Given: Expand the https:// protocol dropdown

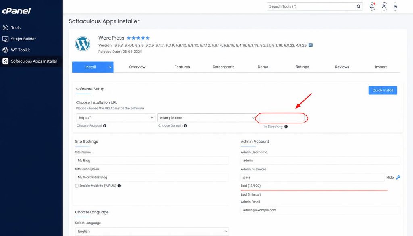Looking at the screenshot, I should (115, 118).
